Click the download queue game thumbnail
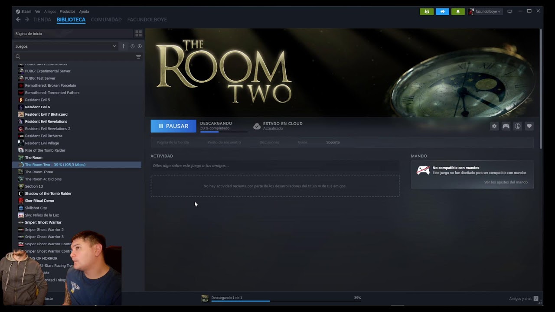Screen dimensions: 555x312 click(x=205, y=298)
